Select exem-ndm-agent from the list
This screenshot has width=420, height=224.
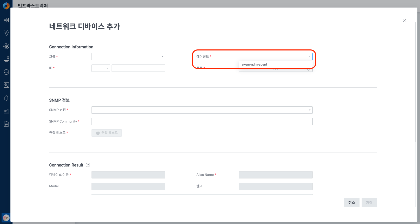click(254, 65)
